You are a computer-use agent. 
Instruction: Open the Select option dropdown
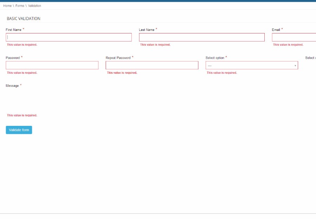tap(252, 65)
